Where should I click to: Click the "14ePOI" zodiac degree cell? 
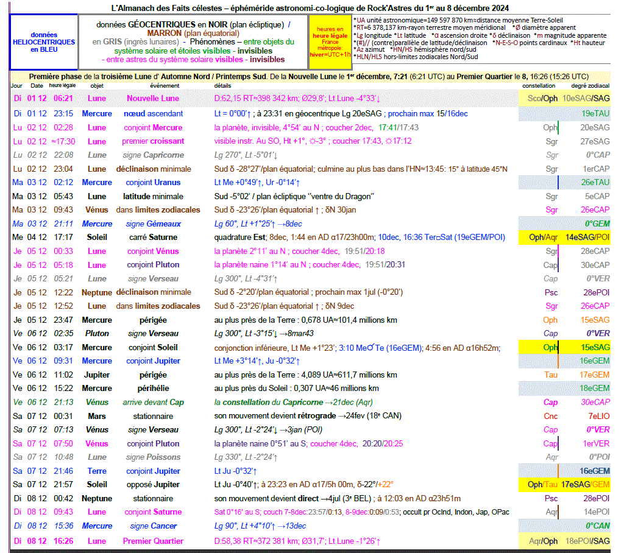click(597, 512)
